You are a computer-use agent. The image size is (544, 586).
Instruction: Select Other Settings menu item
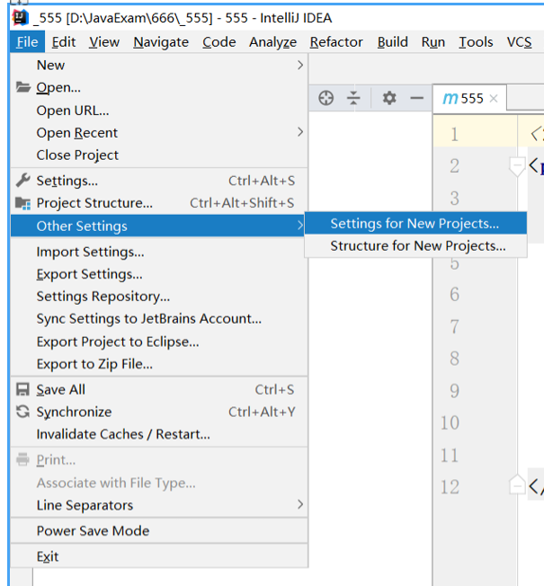(x=157, y=226)
